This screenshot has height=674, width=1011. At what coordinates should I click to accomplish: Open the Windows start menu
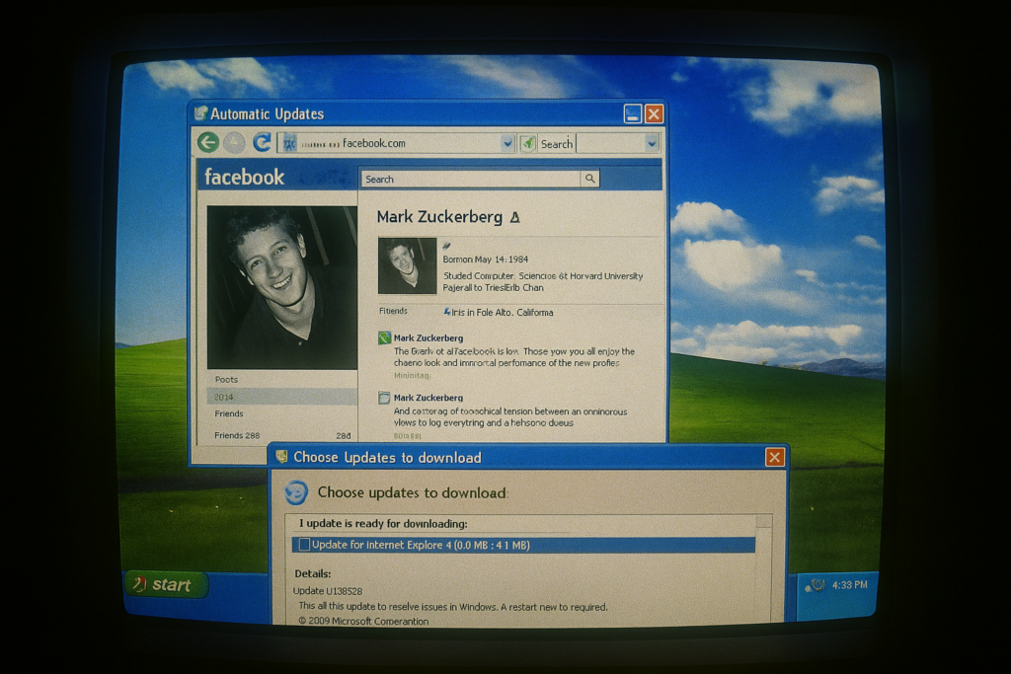click(x=166, y=584)
